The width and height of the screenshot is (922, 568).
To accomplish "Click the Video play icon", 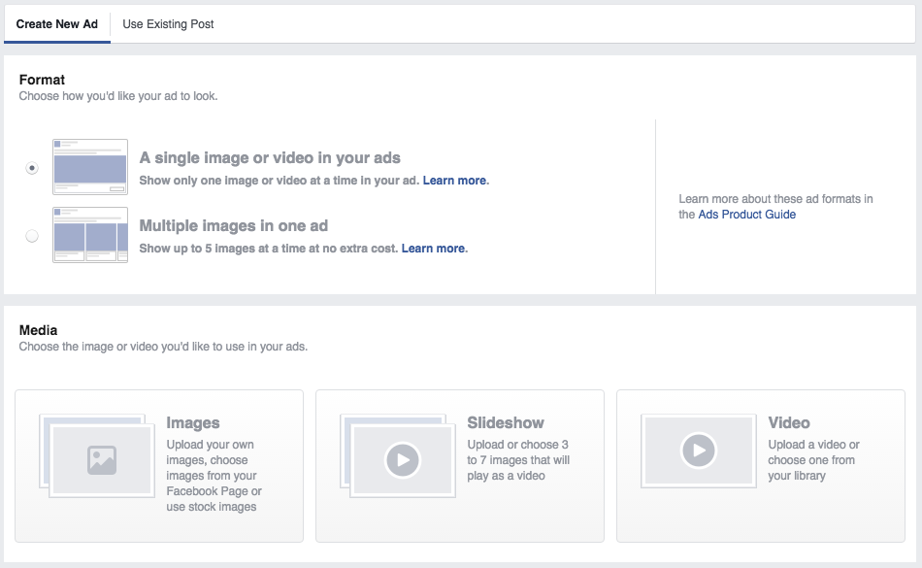I will (x=697, y=450).
